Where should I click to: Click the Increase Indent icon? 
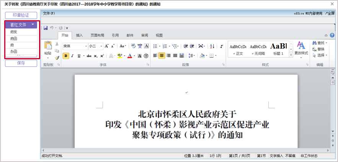pyautogui.click(x=192, y=46)
